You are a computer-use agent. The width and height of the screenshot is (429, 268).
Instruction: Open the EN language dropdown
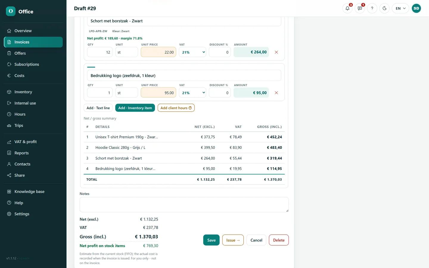[400, 8]
